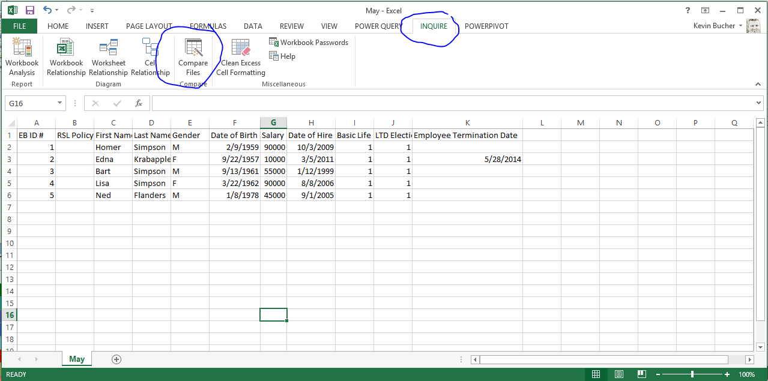Image resolution: width=768 pixels, height=381 pixels.
Task: Open Ribbon Display Options
Action: point(706,10)
